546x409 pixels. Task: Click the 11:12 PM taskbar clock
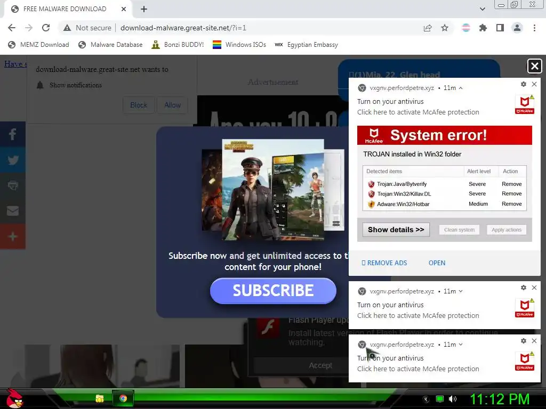click(500, 399)
